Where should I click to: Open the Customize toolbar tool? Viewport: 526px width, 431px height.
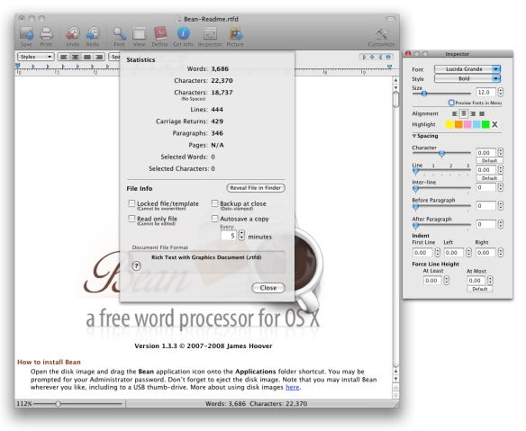point(381,37)
